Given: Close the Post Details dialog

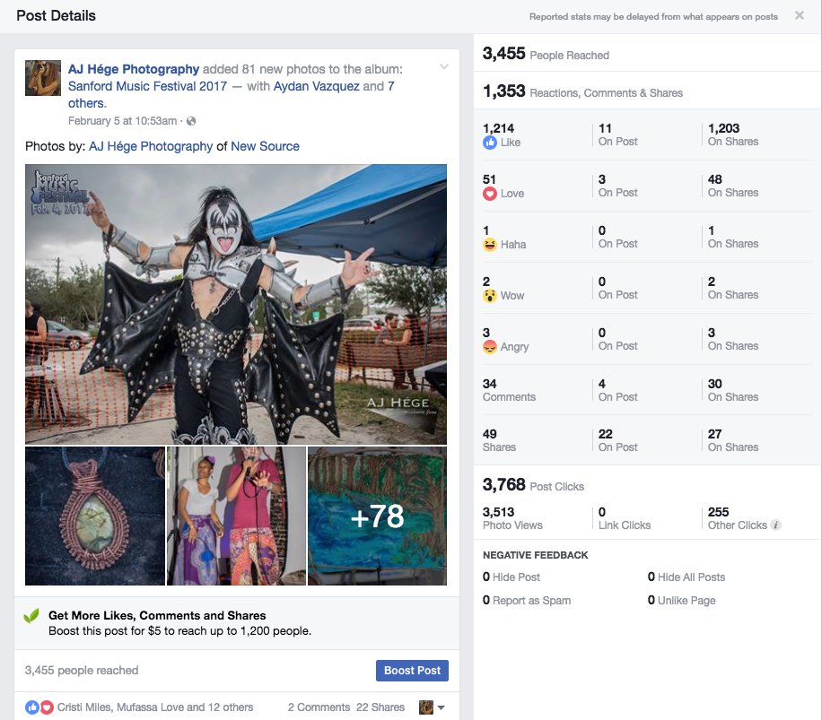Looking at the screenshot, I should [x=799, y=15].
